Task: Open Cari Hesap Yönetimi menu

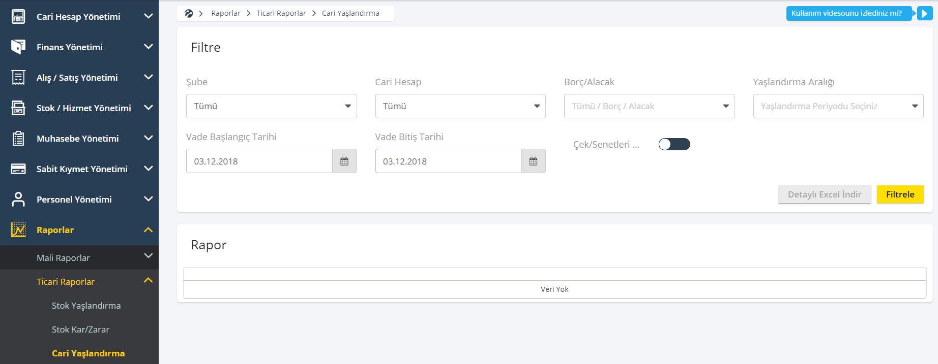Action: (x=78, y=17)
